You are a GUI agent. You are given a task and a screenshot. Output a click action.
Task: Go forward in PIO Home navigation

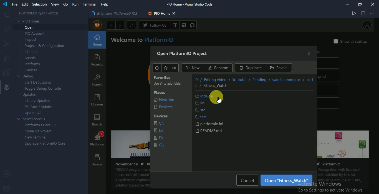tap(120, 25)
